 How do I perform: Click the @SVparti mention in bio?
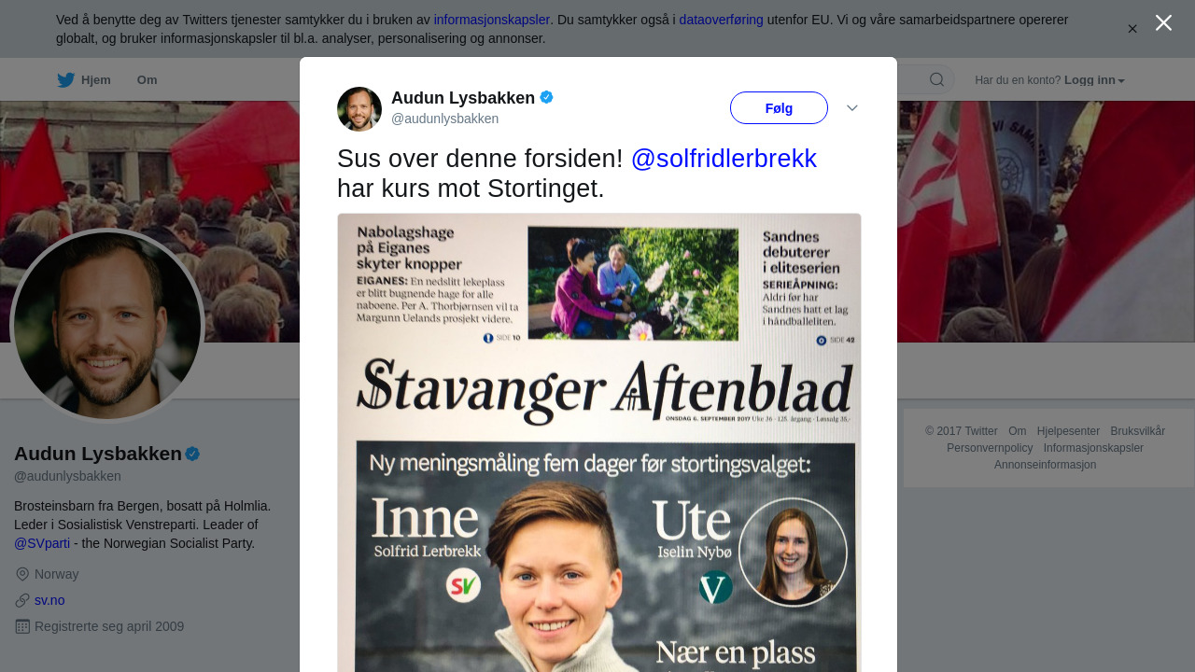(42, 543)
